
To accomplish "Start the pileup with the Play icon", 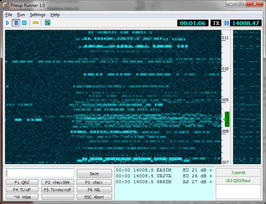I will [x=8, y=23].
